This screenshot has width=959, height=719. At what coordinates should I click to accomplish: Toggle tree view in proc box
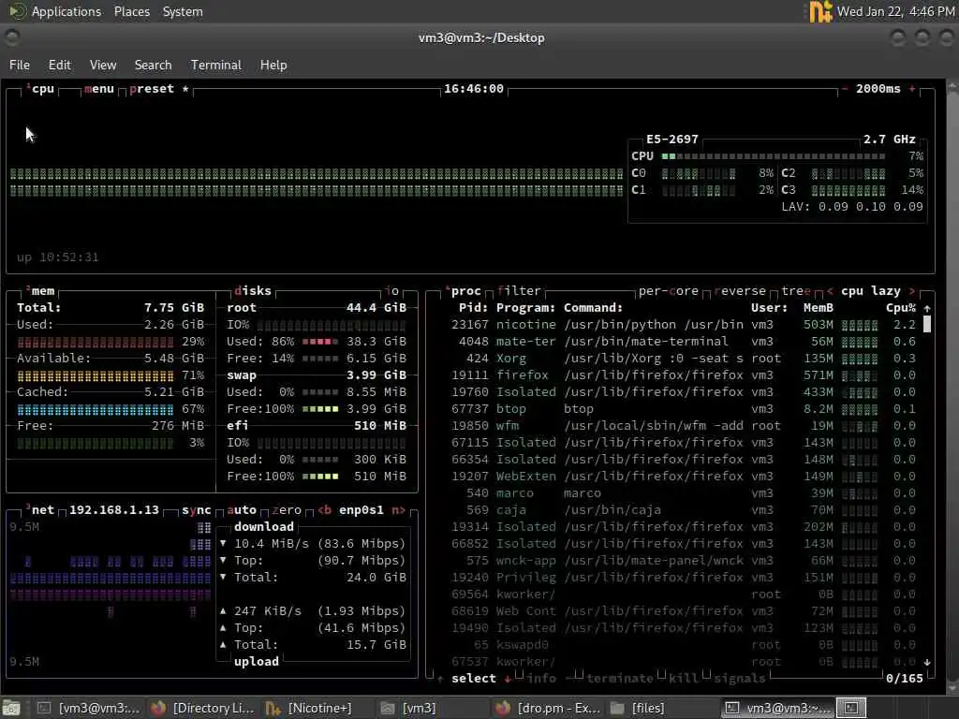click(796, 291)
